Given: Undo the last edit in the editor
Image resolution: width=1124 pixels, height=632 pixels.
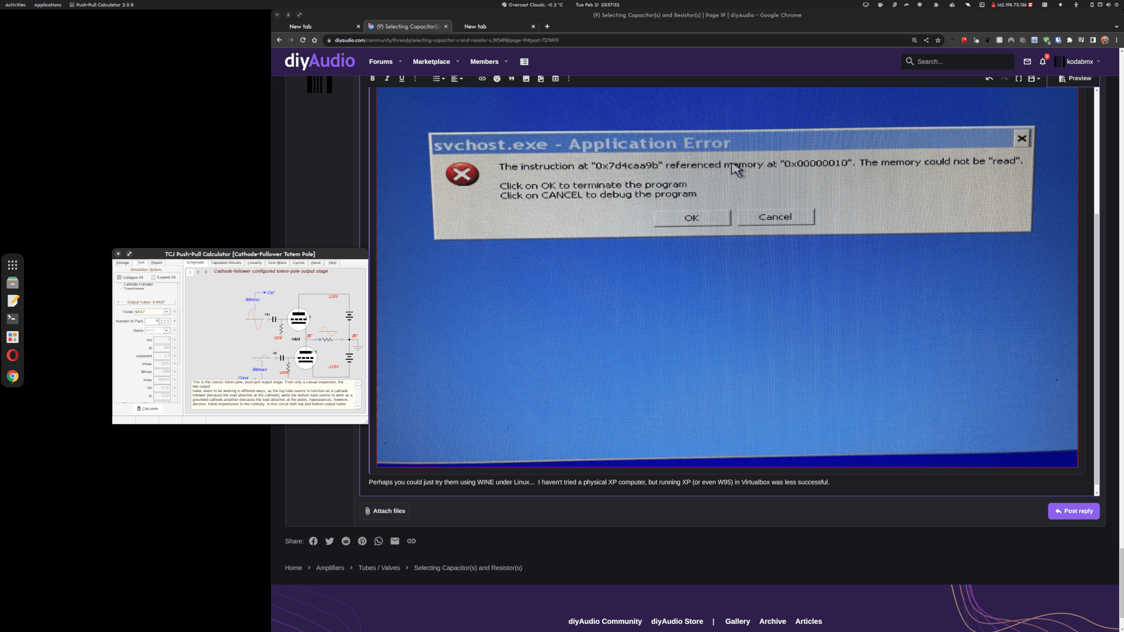Looking at the screenshot, I should pos(989,78).
